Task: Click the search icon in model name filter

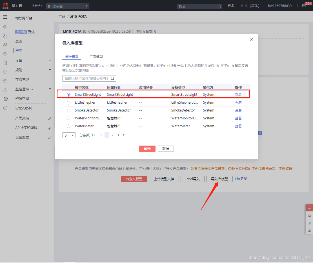Action: pos(112,78)
